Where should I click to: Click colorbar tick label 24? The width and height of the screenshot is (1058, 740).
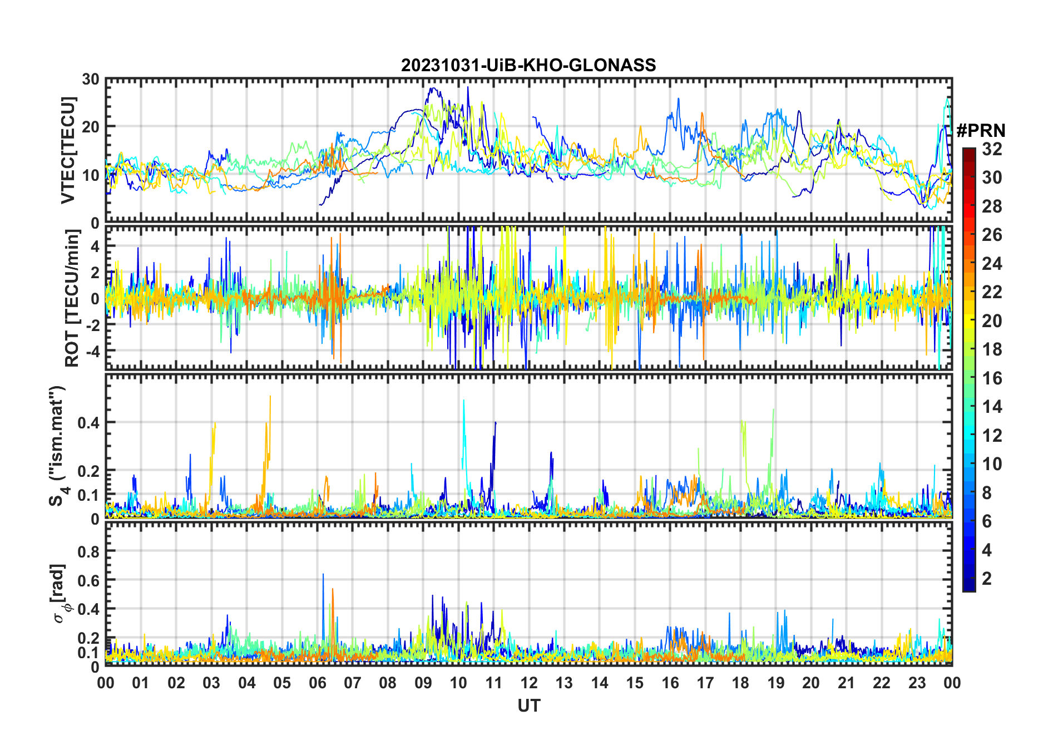(992, 264)
